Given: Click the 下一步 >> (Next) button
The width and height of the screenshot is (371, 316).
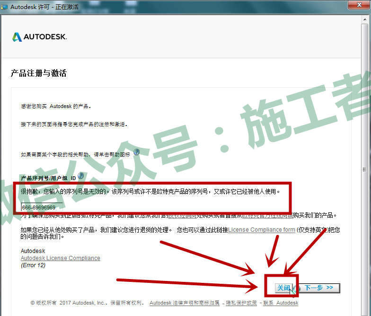Looking at the screenshot, I should point(319,288).
